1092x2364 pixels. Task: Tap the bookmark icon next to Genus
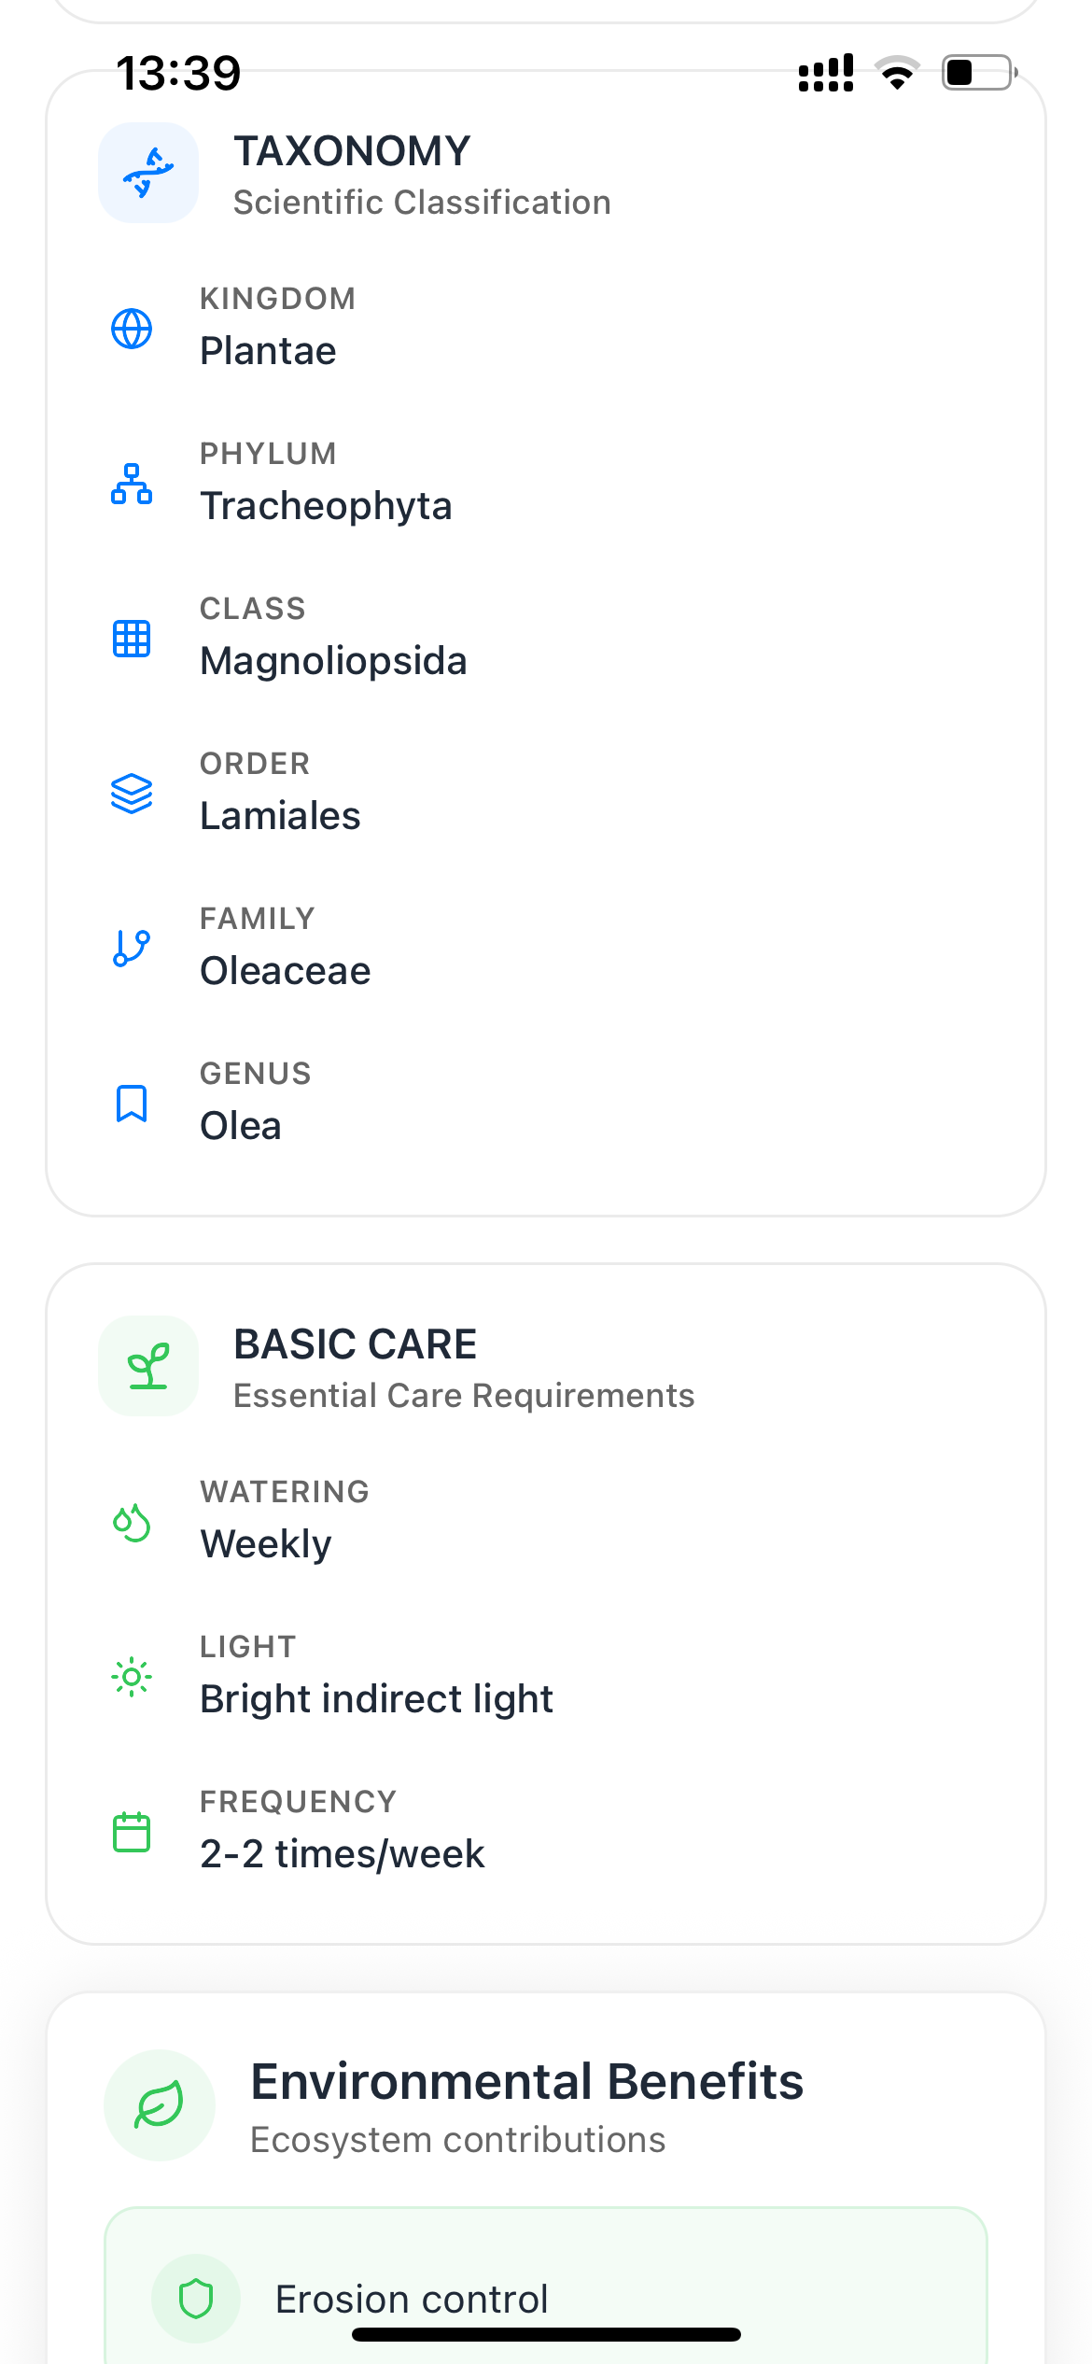point(132,1104)
